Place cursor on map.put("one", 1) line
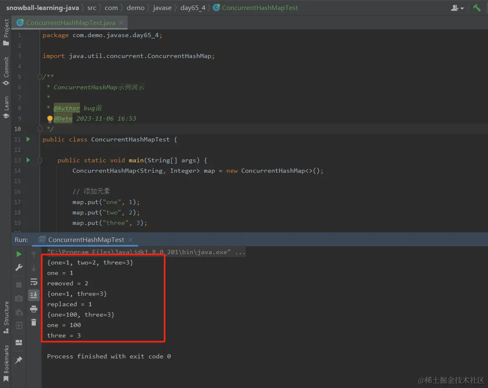Screen dimensions: 488x388 pos(106,202)
